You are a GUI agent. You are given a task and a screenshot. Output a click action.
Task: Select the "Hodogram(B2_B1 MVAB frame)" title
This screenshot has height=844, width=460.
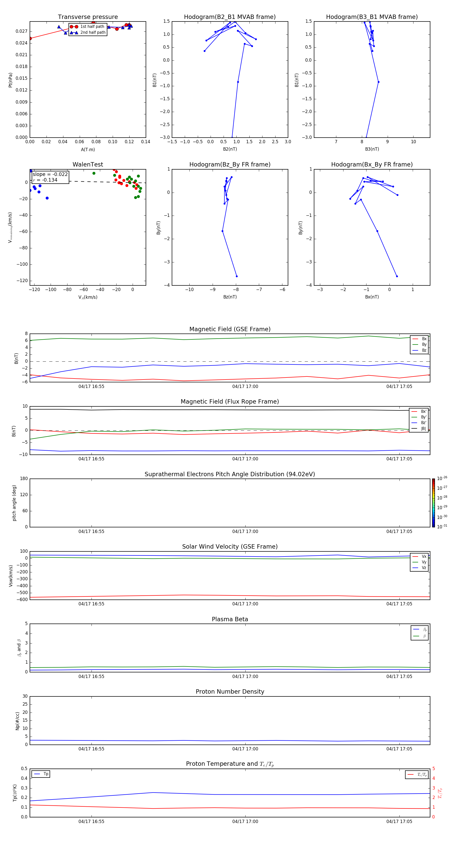click(x=230, y=17)
